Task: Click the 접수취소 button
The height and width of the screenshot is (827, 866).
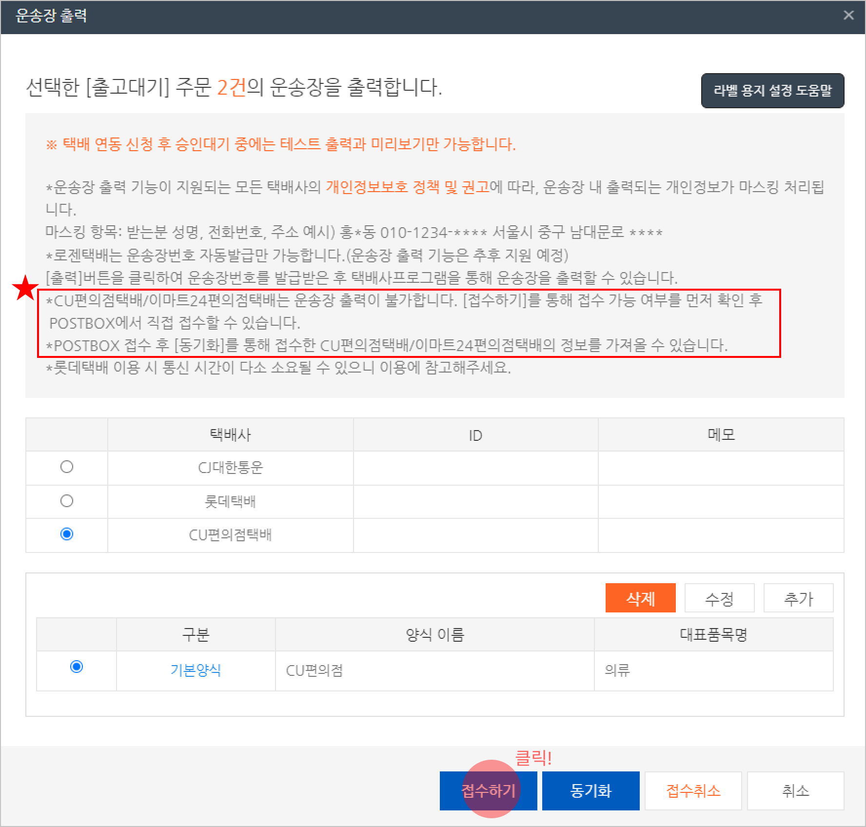Action: (x=693, y=790)
